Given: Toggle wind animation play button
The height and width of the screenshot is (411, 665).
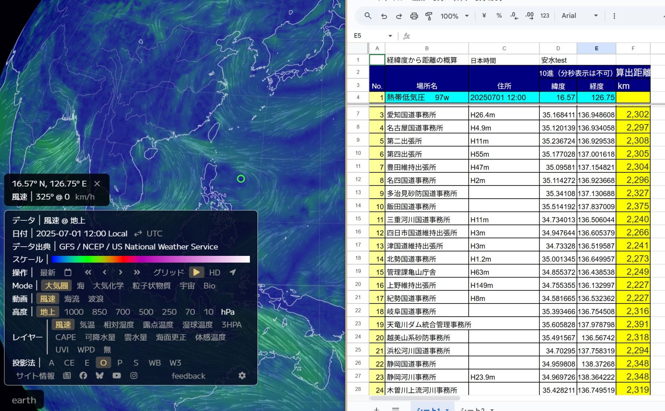Looking at the screenshot, I should [x=196, y=272].
